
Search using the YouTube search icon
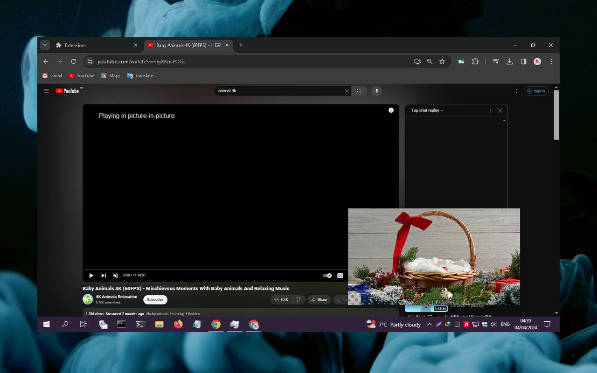click(359, 90)
